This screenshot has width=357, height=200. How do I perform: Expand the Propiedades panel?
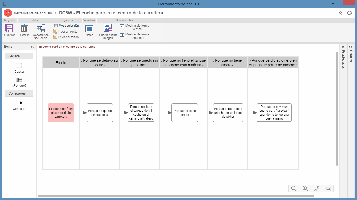click(343, 47)
